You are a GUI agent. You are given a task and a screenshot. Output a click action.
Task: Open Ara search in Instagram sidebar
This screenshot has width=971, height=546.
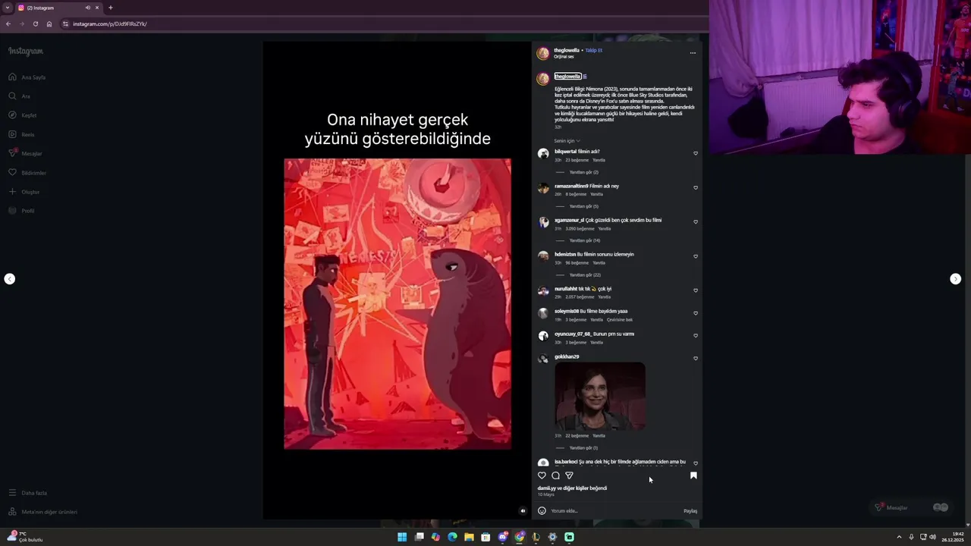point(19,96)
